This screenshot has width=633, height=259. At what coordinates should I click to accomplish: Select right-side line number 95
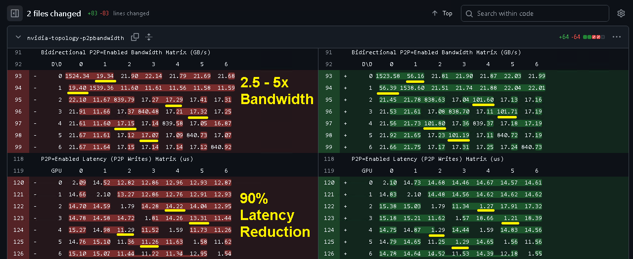click(x=329, y=100)
